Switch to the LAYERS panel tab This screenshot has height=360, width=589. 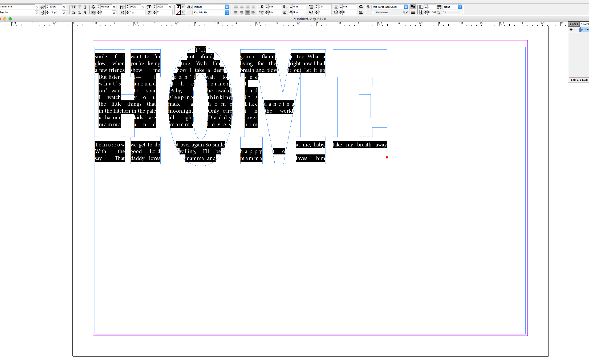[585, 24]
